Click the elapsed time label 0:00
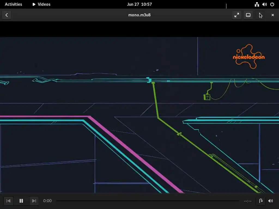The width and height of the screenshot is (279, 209). pyautogui.click(x=47, y=201)
